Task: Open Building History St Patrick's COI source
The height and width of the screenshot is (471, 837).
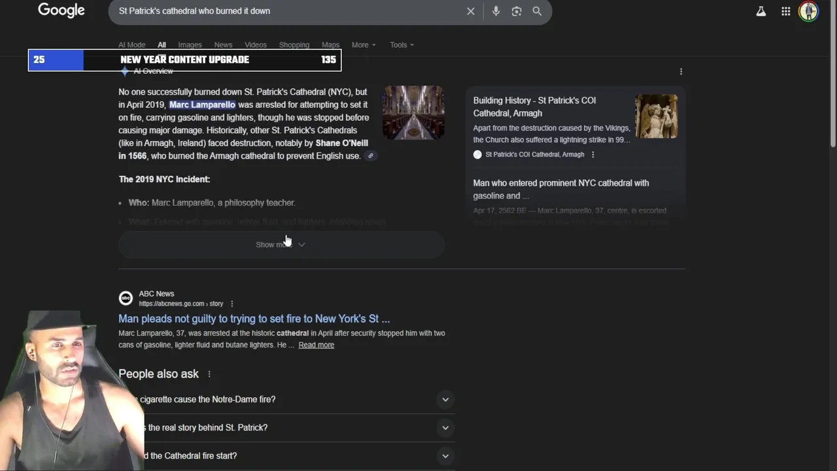Action: coord(534,107)
